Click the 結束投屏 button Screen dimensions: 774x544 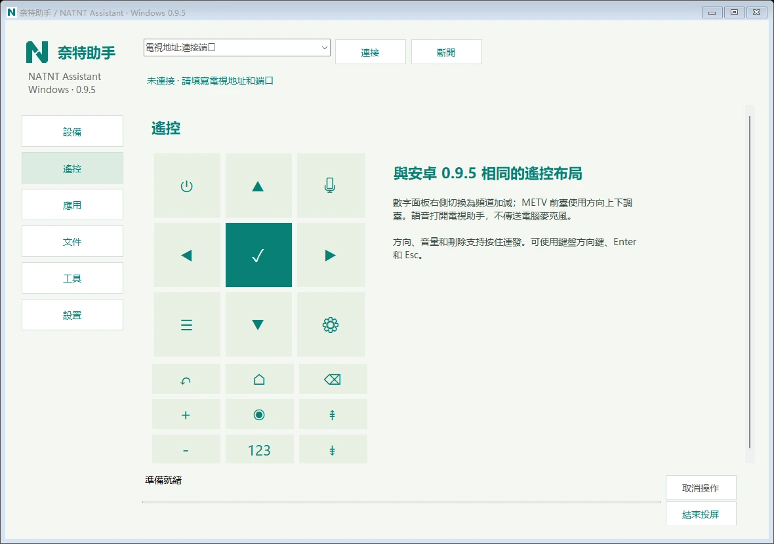click(701, 514)
